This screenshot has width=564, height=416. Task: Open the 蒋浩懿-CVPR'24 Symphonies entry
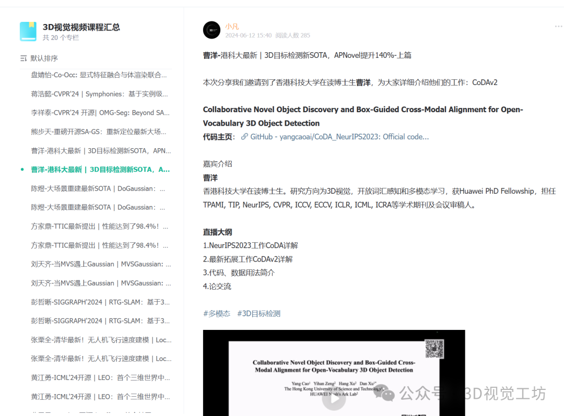click(100, 94)
